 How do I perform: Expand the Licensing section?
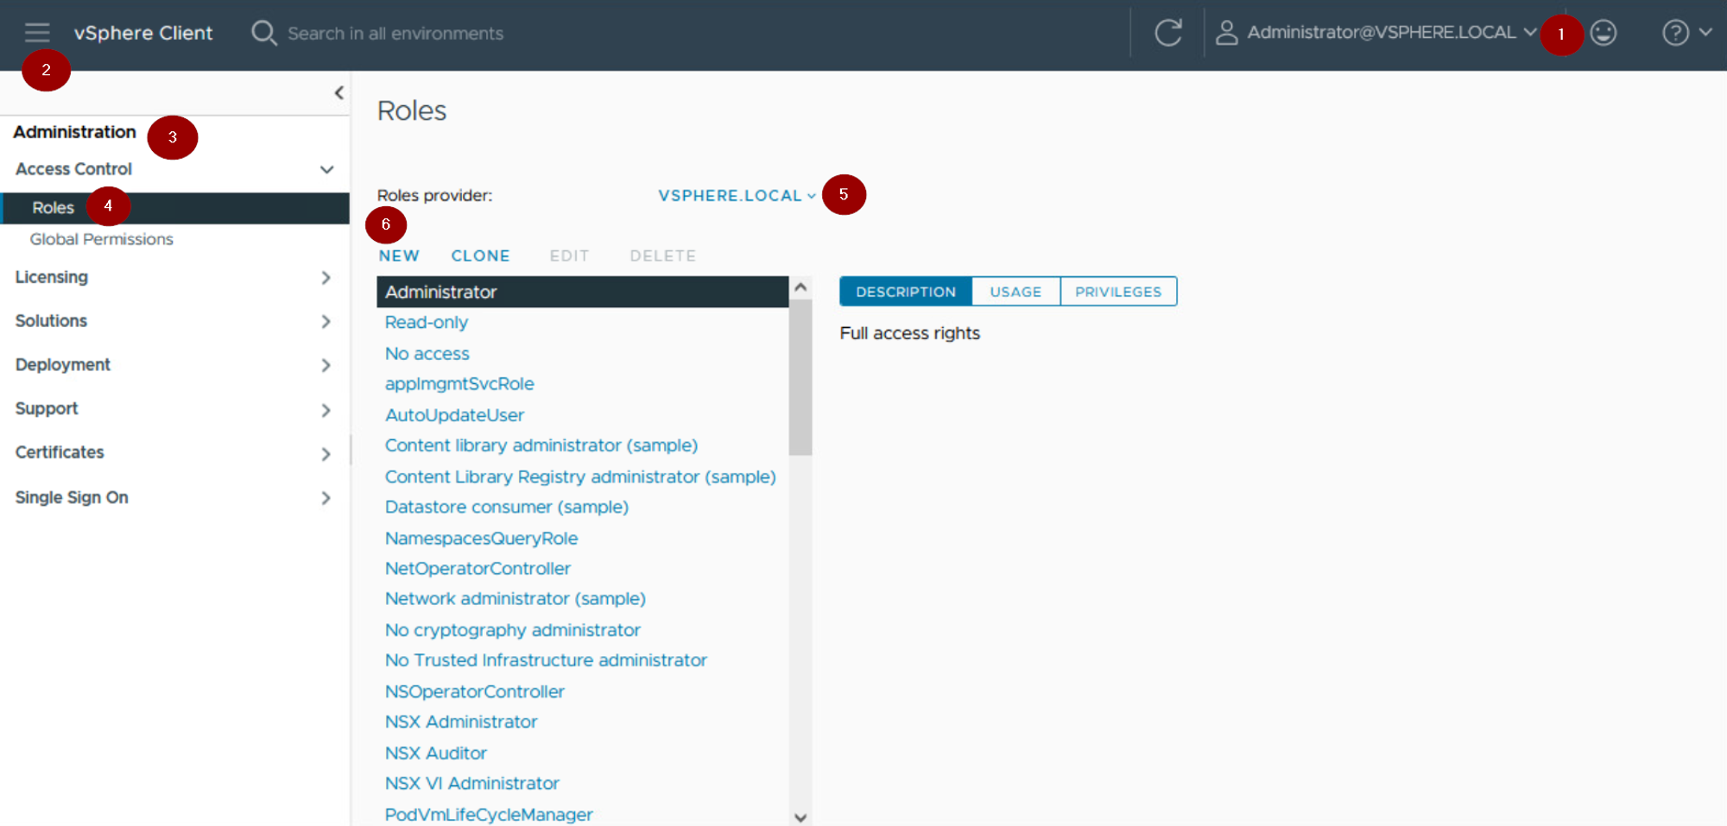pos(326,277)
